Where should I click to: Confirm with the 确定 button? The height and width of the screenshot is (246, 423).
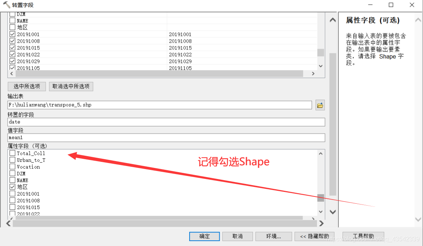(x=204, y=236)
